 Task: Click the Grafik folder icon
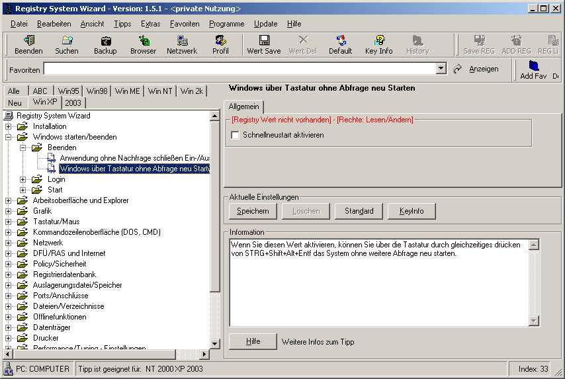coord(22,211)
